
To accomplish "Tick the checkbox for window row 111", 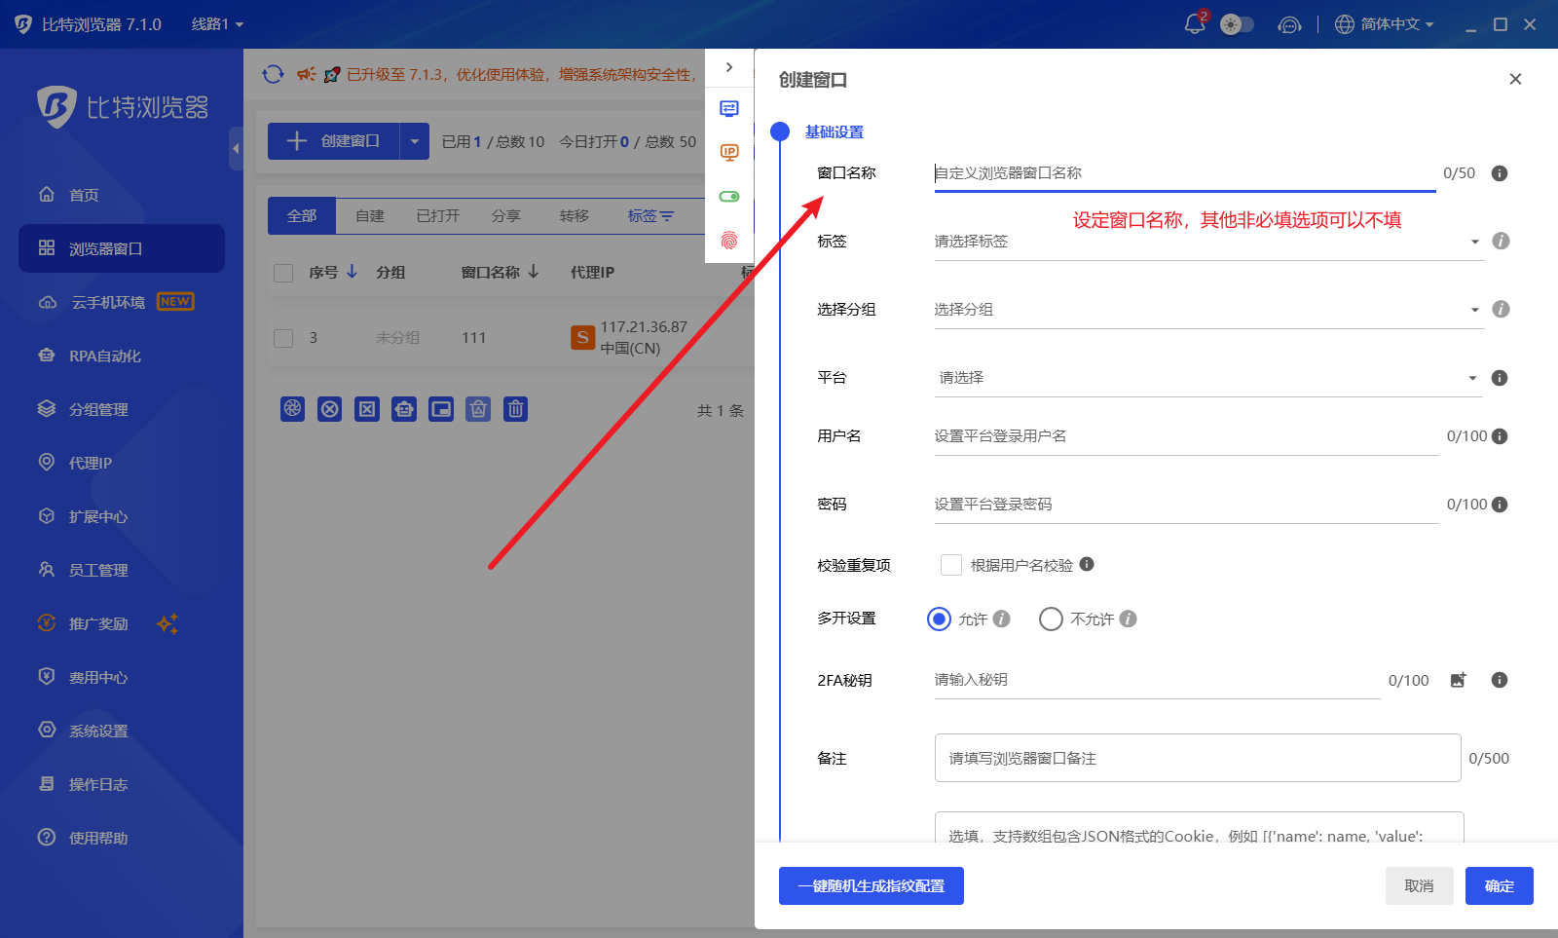I will tap(283, 338).
